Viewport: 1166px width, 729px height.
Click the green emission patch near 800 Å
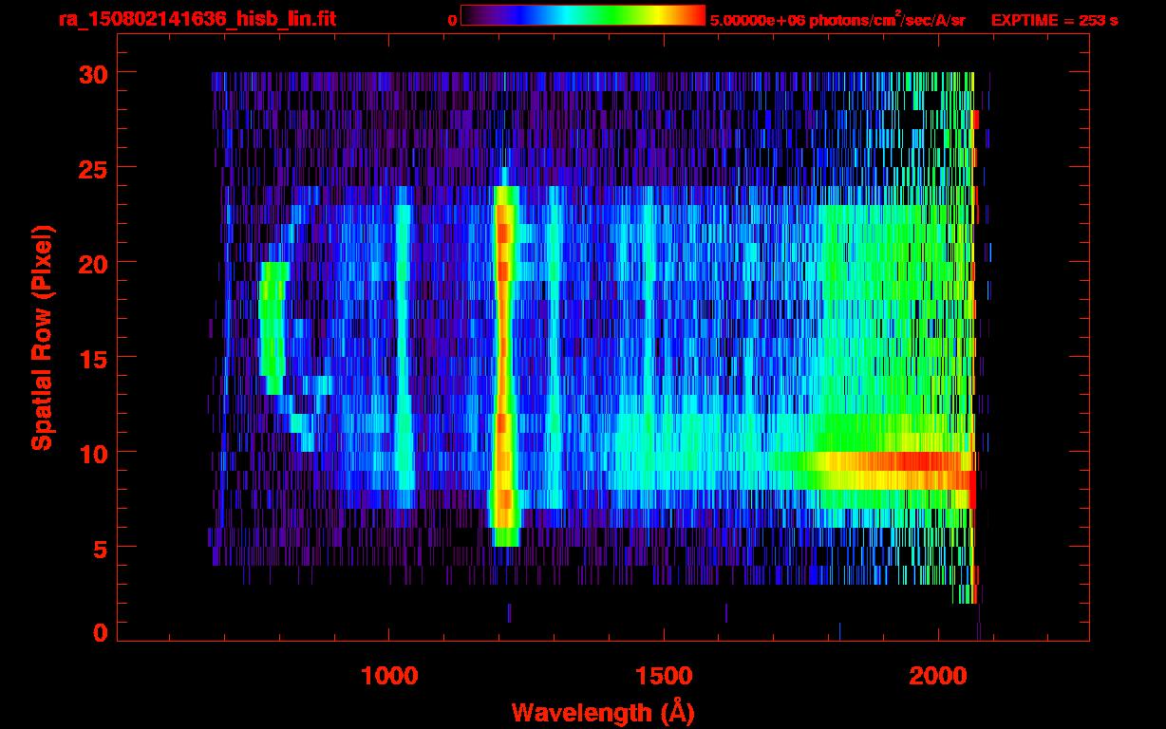coord(273,327)
